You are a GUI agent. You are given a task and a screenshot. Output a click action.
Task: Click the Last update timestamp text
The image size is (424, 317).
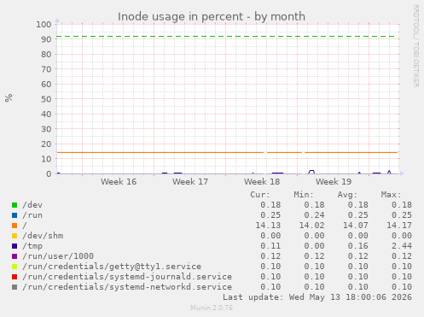click(x=317, y=297)
